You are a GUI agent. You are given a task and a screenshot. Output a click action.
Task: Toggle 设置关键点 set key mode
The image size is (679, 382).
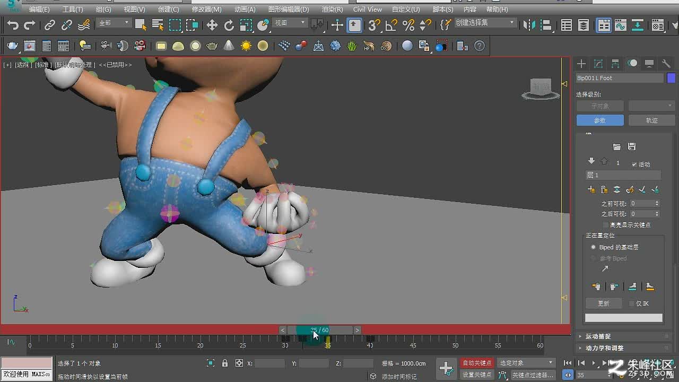(x=477, y=375)
